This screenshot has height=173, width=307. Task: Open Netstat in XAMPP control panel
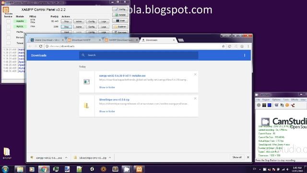click(x=120, y=15)
